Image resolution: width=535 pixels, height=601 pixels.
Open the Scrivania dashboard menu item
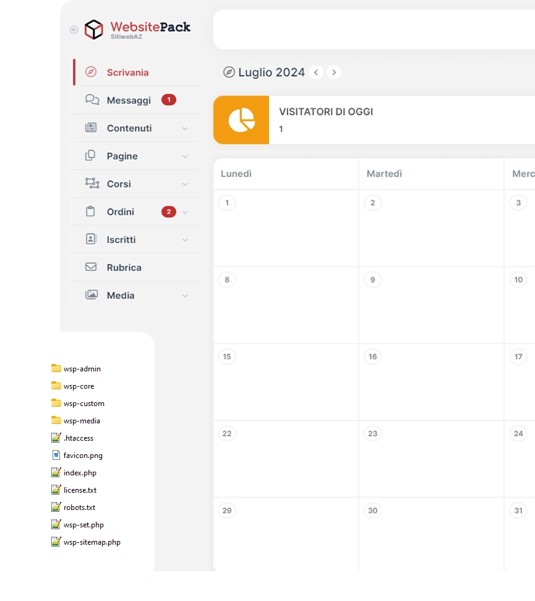127,72
